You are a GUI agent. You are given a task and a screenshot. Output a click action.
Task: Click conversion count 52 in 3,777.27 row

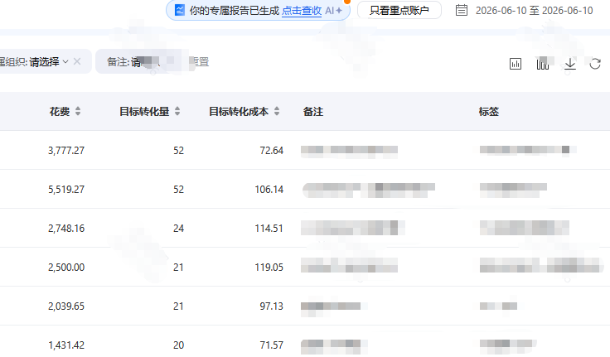pyautogui.click(x=178, y=151)
